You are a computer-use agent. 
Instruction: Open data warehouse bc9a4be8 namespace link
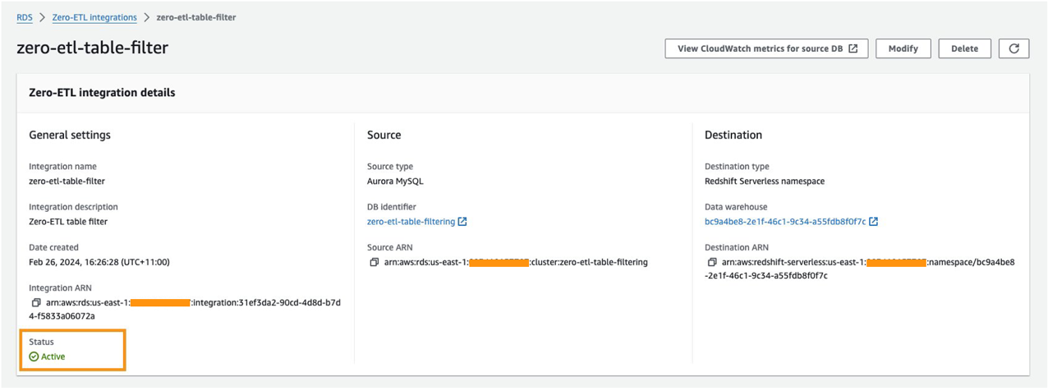[x=785, y=222]
